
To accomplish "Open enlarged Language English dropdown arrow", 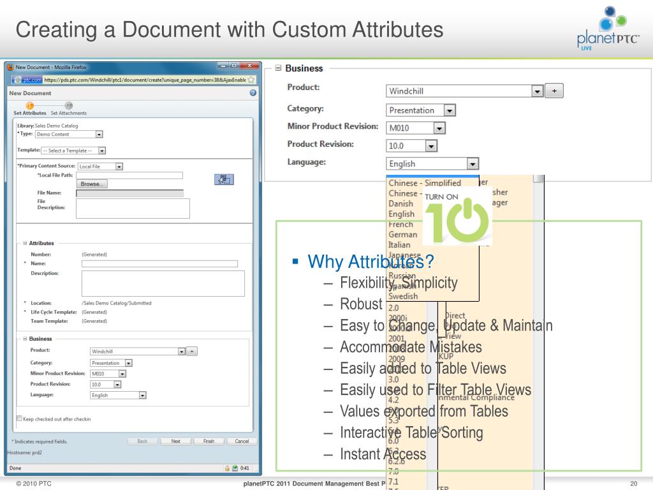I will tap(473, 164).
